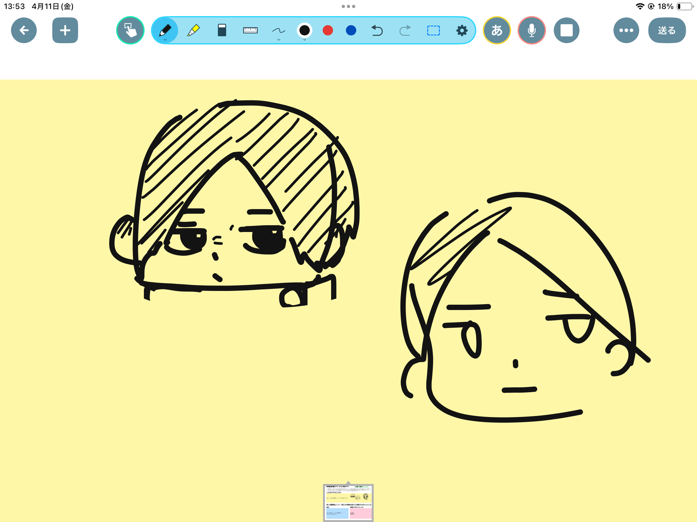The height and width of the screenshot is (522, 697).
Task: Go back with the left arrow button
Action: 24,30
